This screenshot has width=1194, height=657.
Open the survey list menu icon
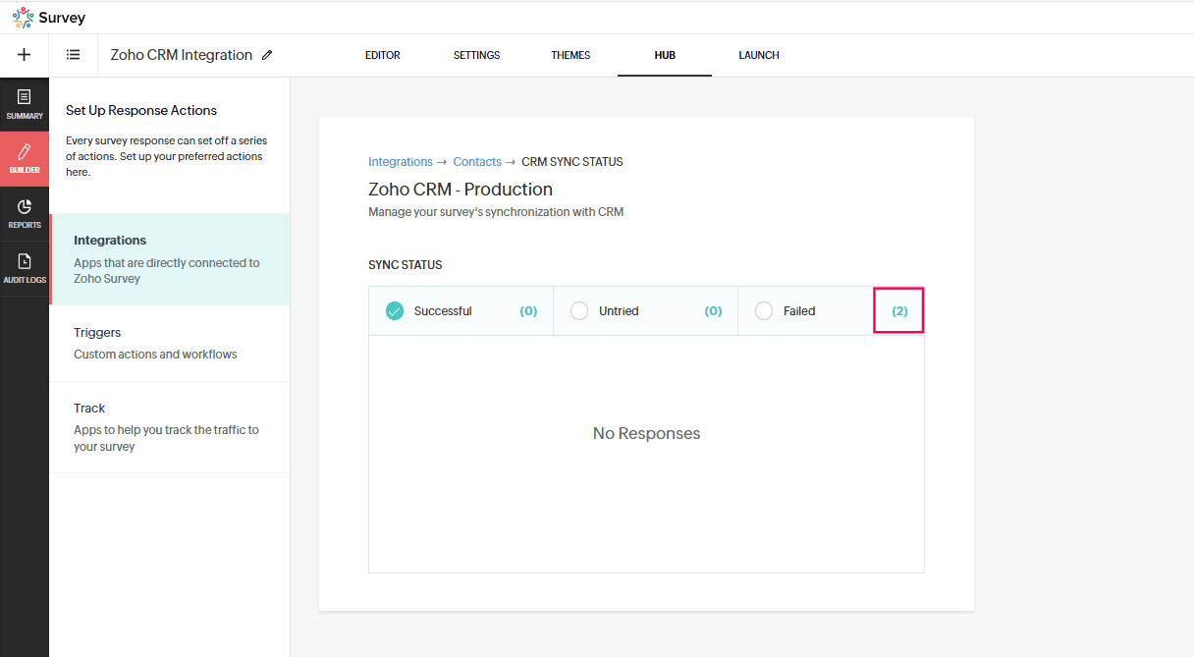tap(74, 55)
